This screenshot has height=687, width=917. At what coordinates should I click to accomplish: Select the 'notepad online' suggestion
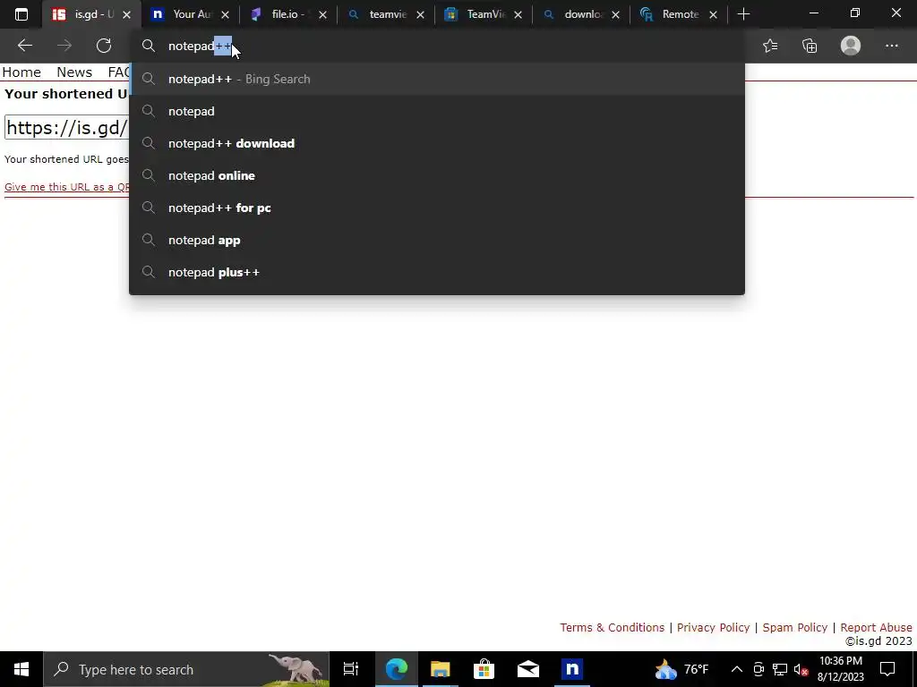(x=437, y=175)
